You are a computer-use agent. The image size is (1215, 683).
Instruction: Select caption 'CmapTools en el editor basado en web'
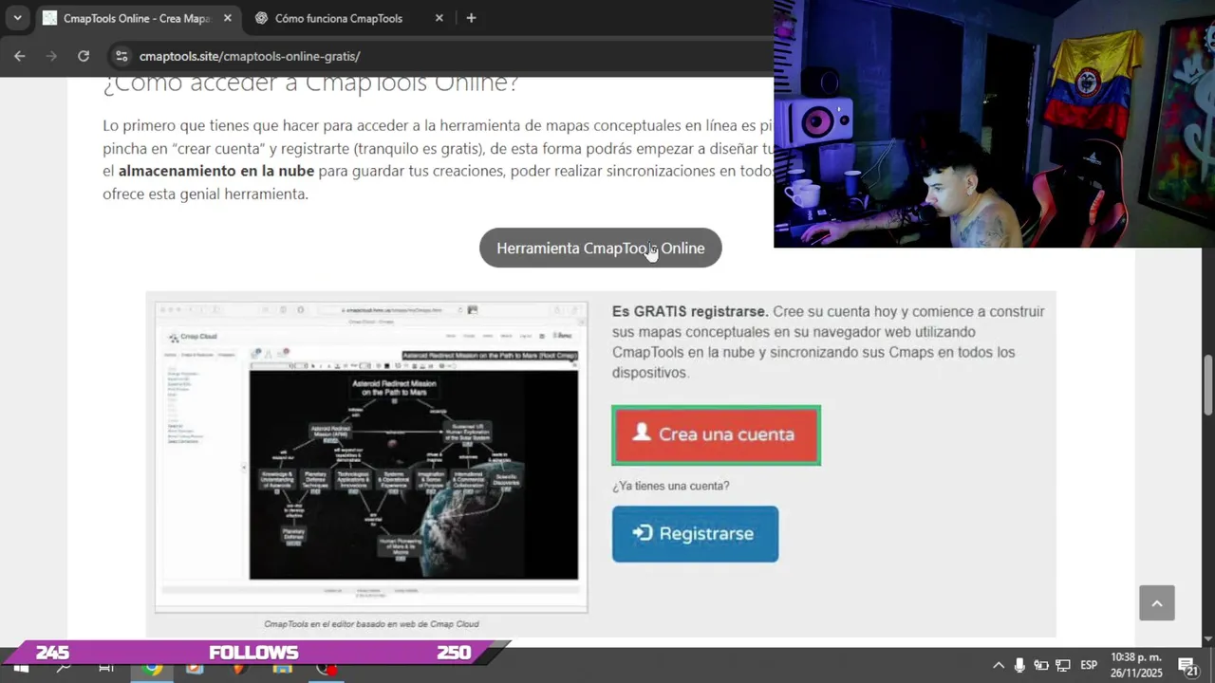[371, 624]
